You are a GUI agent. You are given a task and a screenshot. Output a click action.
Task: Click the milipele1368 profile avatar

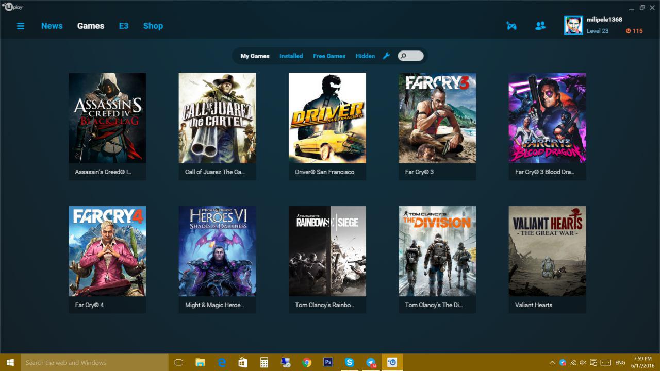(573, 25)
